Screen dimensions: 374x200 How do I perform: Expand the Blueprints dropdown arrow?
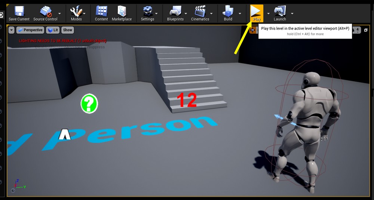coord(186,13)
